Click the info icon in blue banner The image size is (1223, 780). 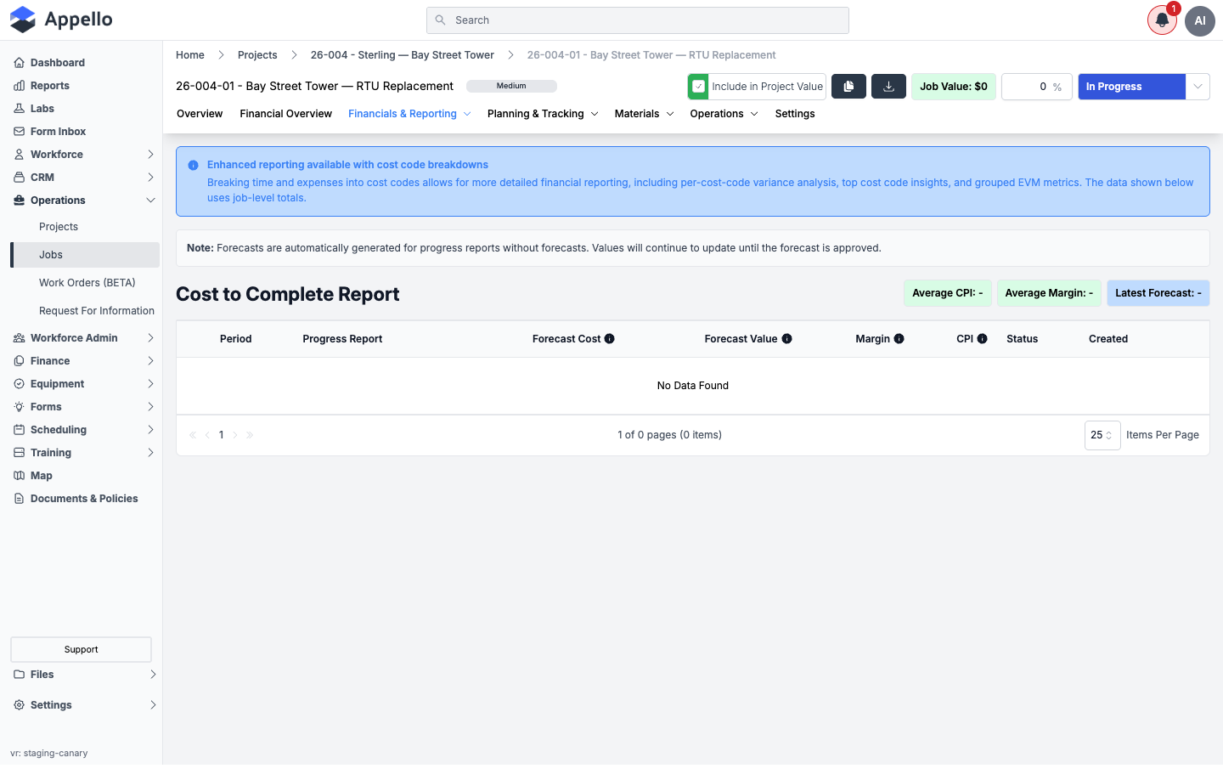tap(193, 166)
